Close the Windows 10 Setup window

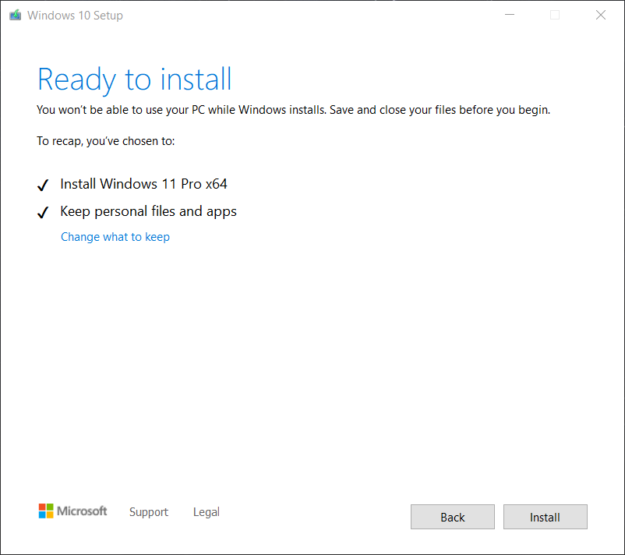600,15
